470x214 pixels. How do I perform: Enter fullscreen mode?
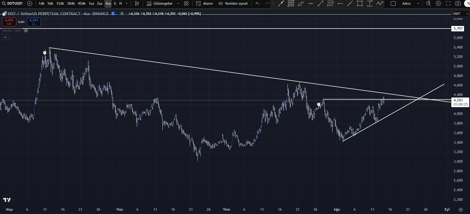tap(448, 3)
